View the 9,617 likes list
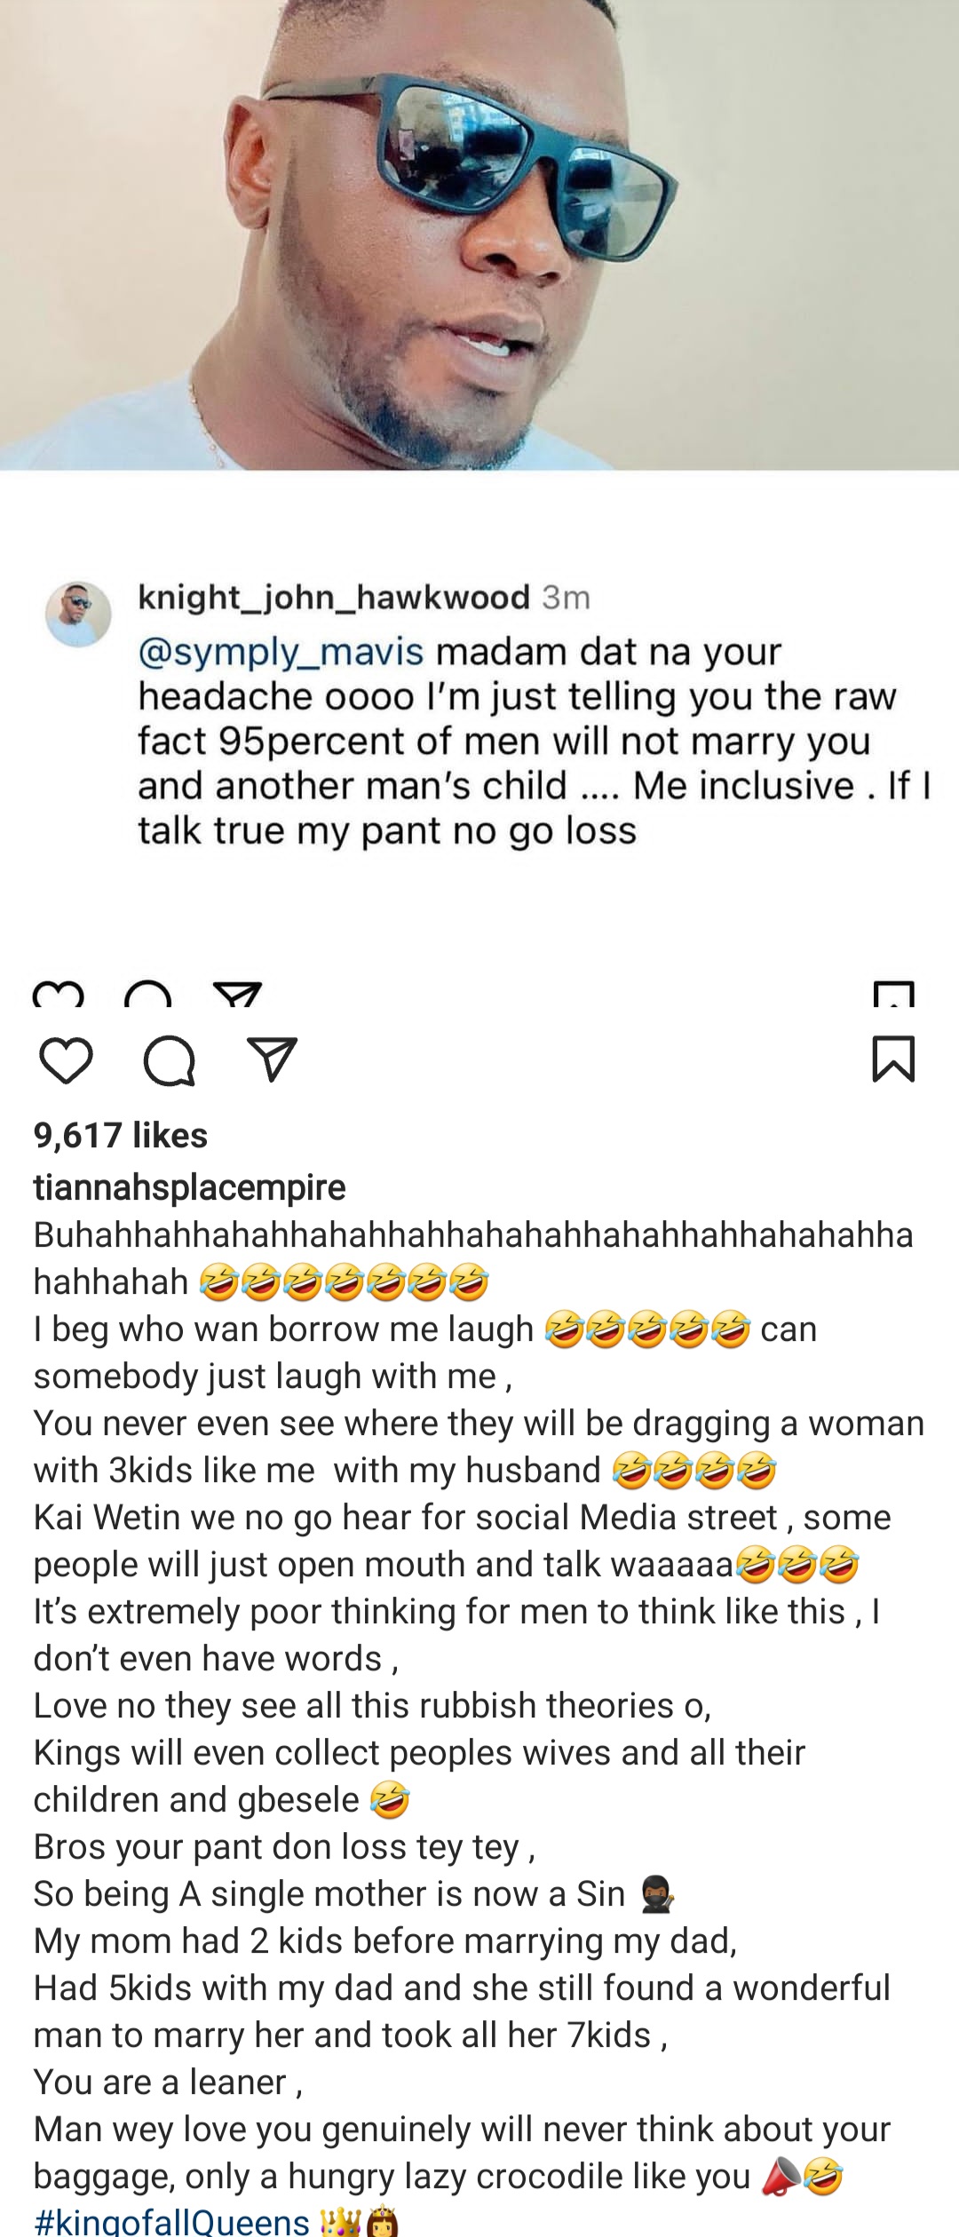Image resolution: width=959 pixels, height=2237 pixels. coord(121,1135)
